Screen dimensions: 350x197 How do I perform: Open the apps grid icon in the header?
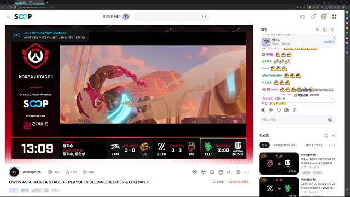pos(334,16)
